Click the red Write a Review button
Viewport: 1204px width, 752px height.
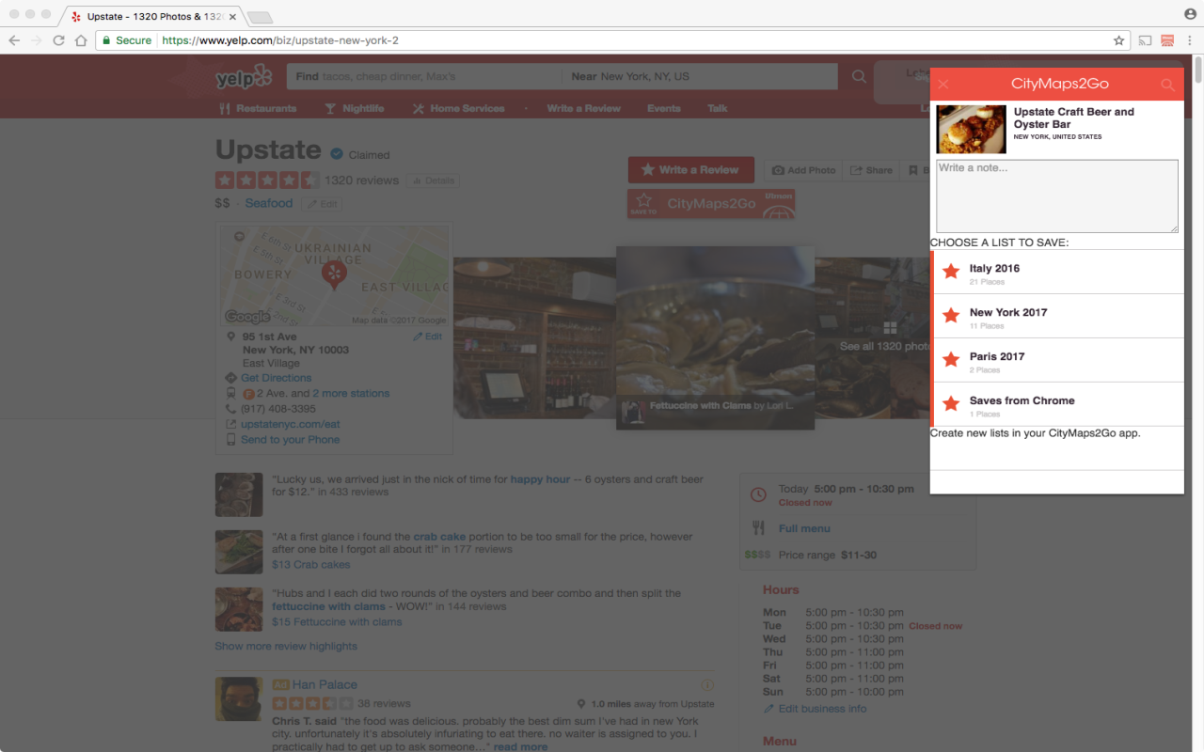691,169
